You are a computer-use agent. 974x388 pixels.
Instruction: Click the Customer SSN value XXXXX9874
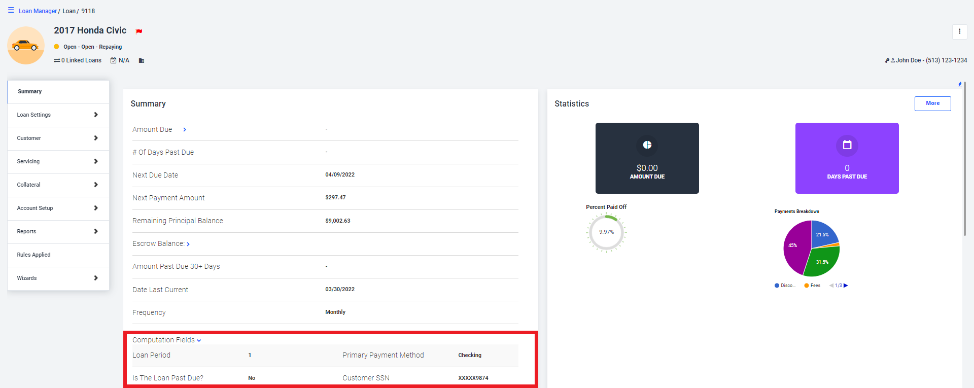[x=473, y=378]
